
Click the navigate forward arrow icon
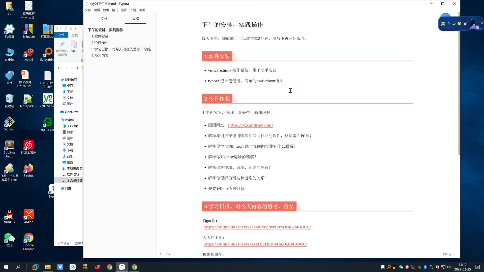click(x=66, y=68)
